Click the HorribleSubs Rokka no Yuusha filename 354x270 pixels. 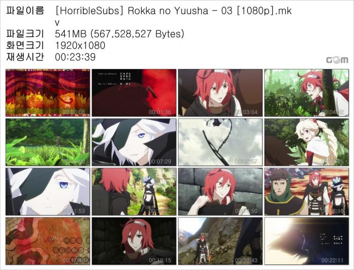(173, 16)
